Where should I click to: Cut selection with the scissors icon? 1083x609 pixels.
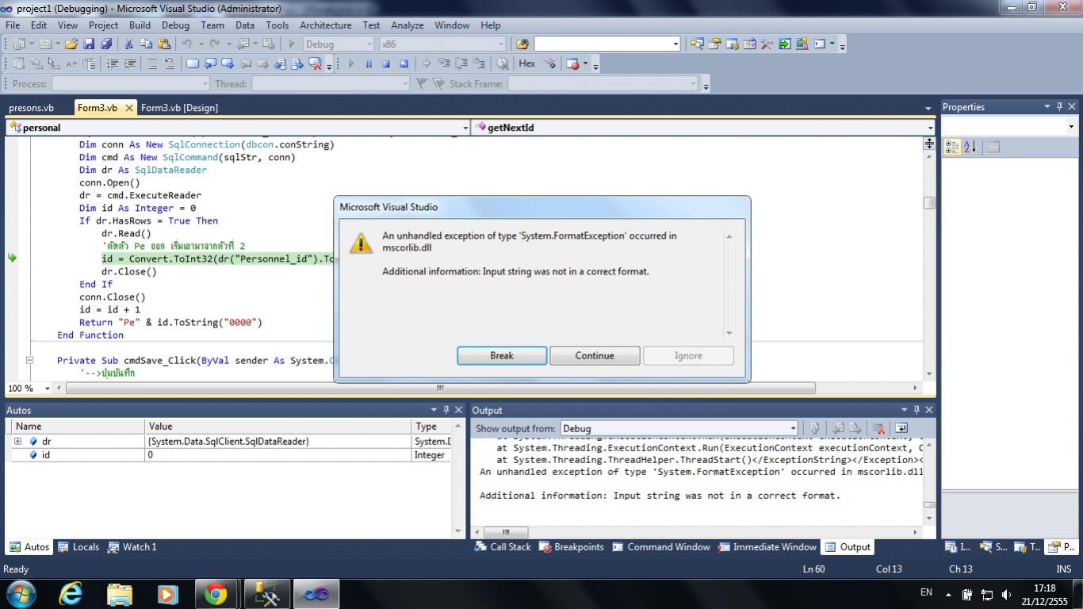pyautogui.click(x=128, y=44)
